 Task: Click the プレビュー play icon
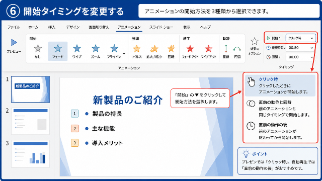14,42
